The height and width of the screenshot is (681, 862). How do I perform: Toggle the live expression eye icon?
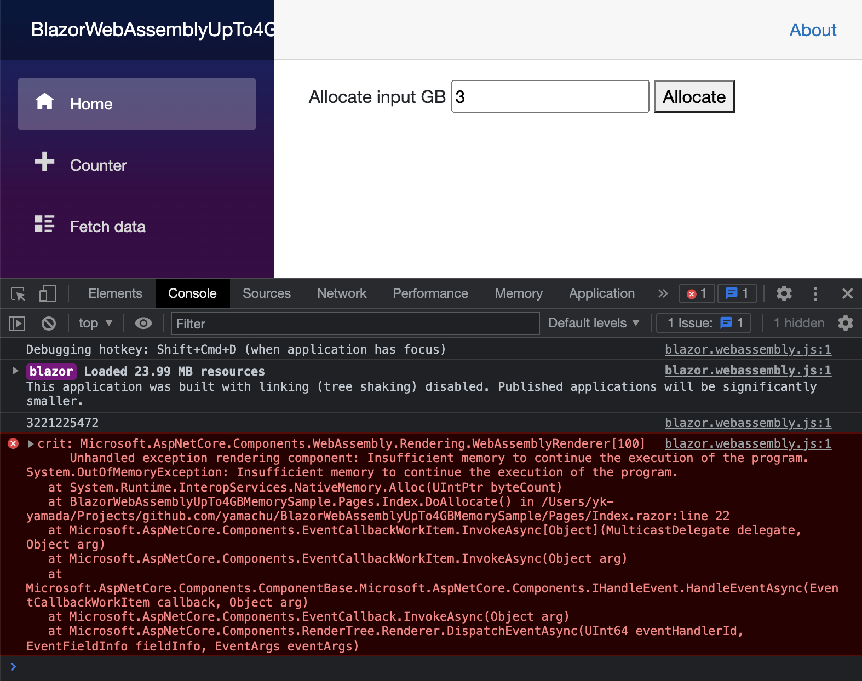pyautogui.click(x=143, y=324)
